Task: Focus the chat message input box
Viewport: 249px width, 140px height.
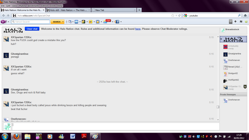Action: [116, 126]
